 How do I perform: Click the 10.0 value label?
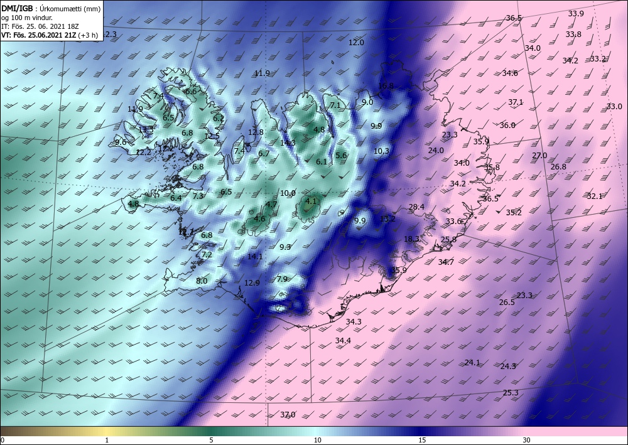[x=288, y=194]
